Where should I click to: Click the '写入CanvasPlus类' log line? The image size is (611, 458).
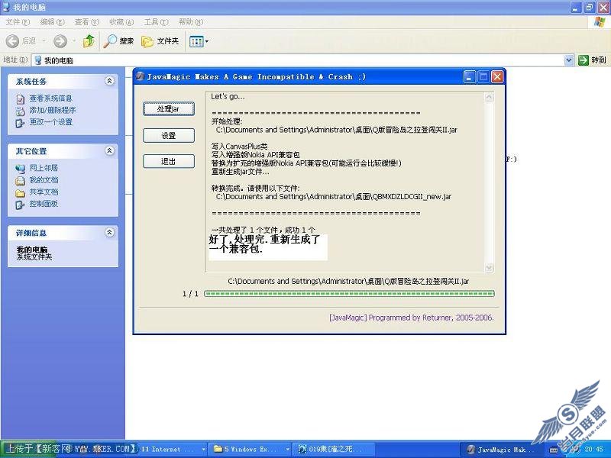coord(239,146)
